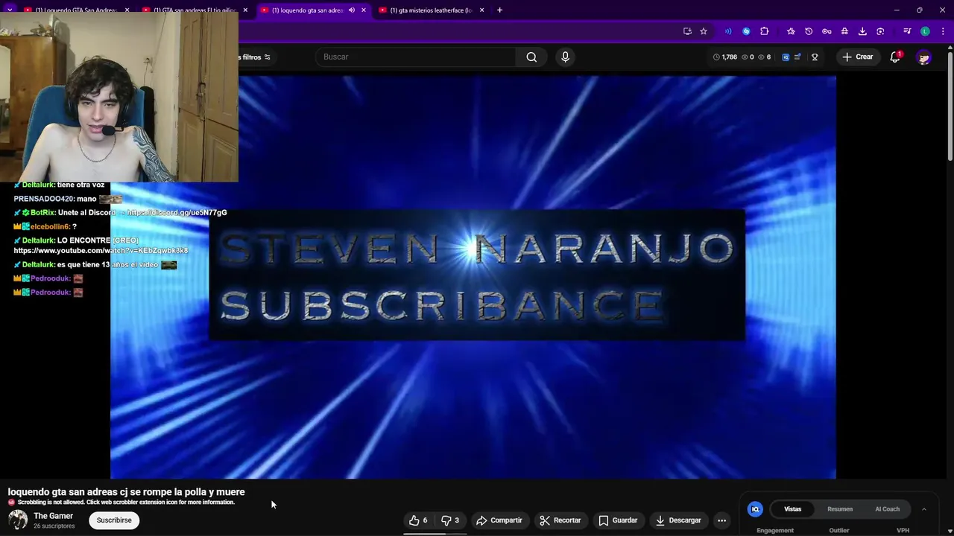Click the 1,786 clock stat
The image size is (954, 536).
click(x=724, y=57)
